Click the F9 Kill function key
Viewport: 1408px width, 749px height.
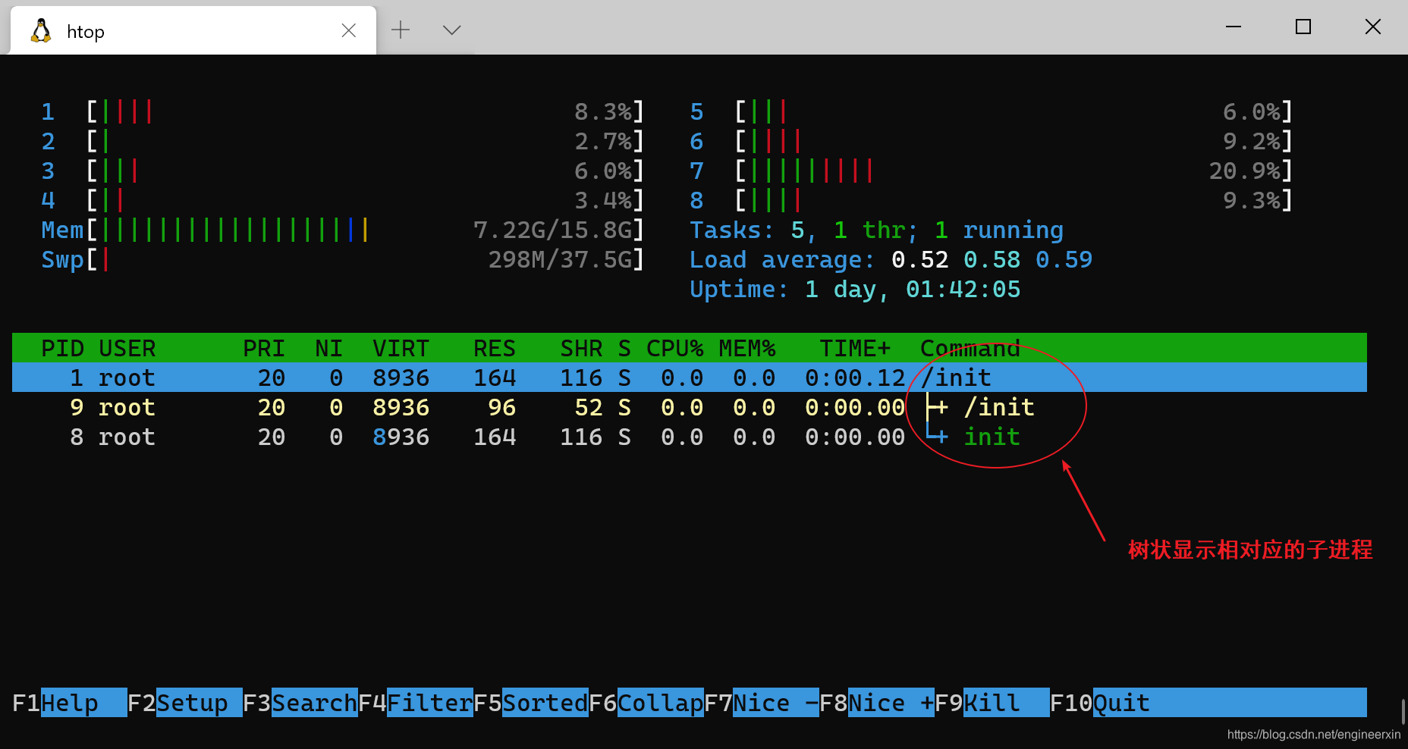pyautogui.click(x=992, y=703)
